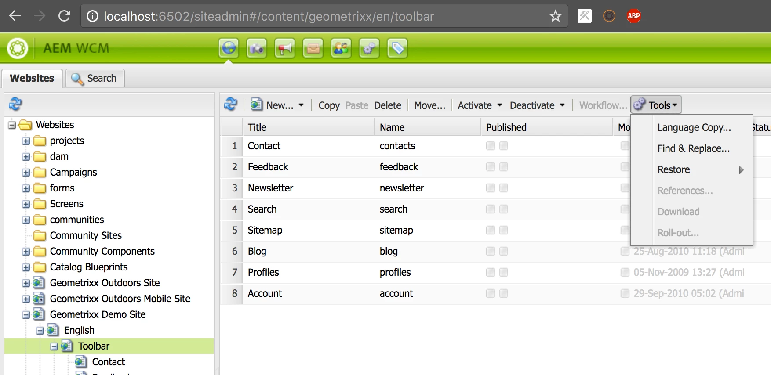Click the Geometrixx Outdoors Mobile Site icon
Viewport: 771px width, 375px height.
(39, 299)
